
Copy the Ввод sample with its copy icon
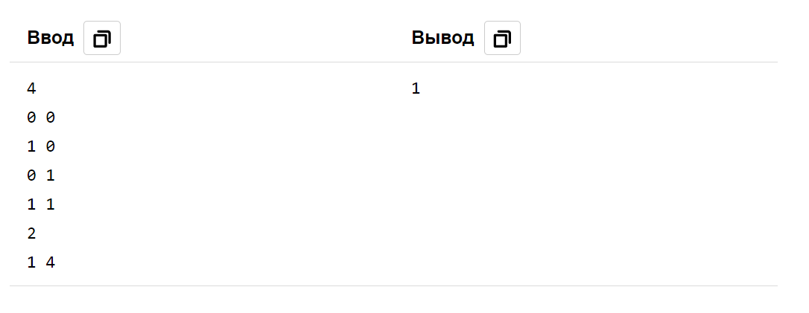(x=101, y=38)
